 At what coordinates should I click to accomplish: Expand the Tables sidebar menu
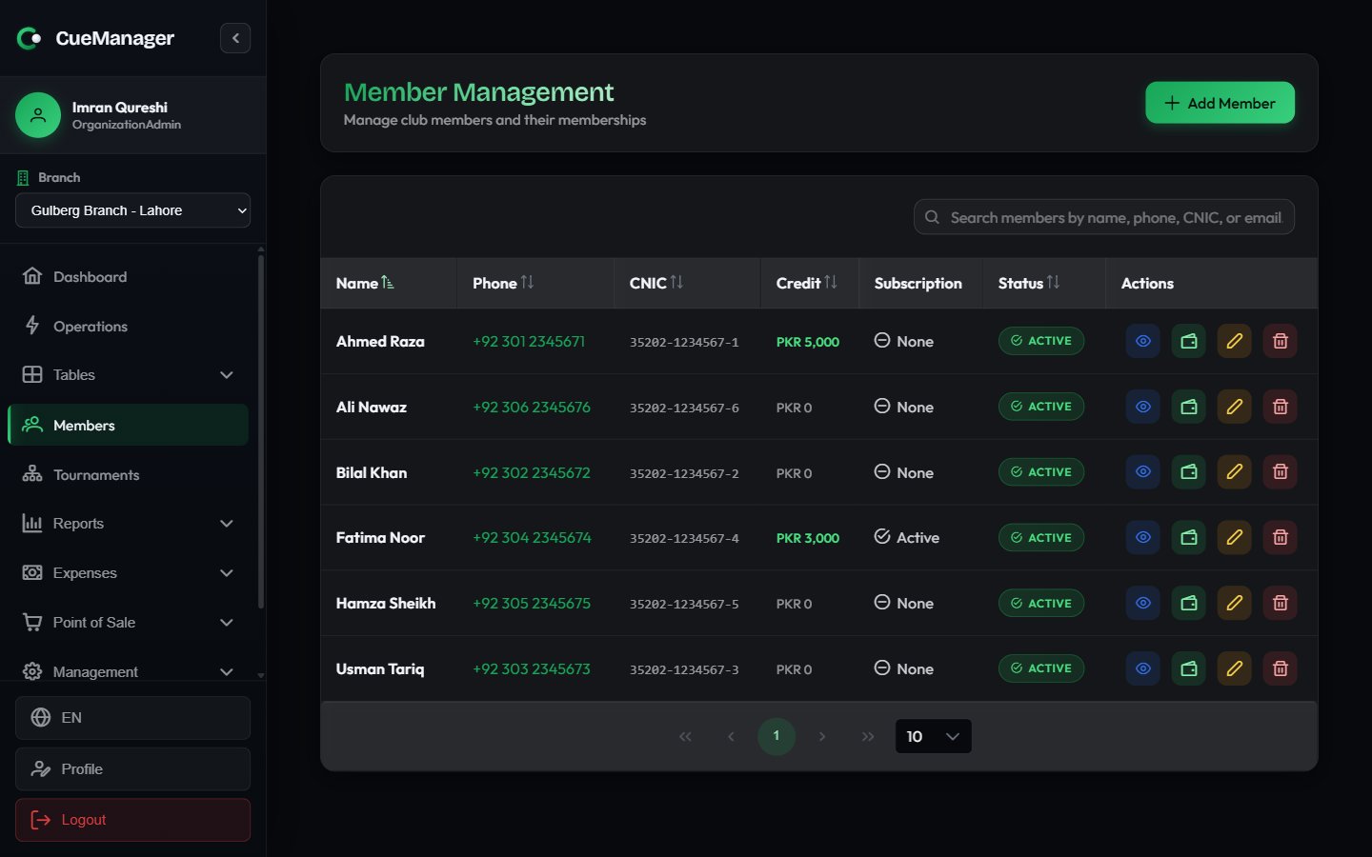pyautogui.click(x=128, y=375)
